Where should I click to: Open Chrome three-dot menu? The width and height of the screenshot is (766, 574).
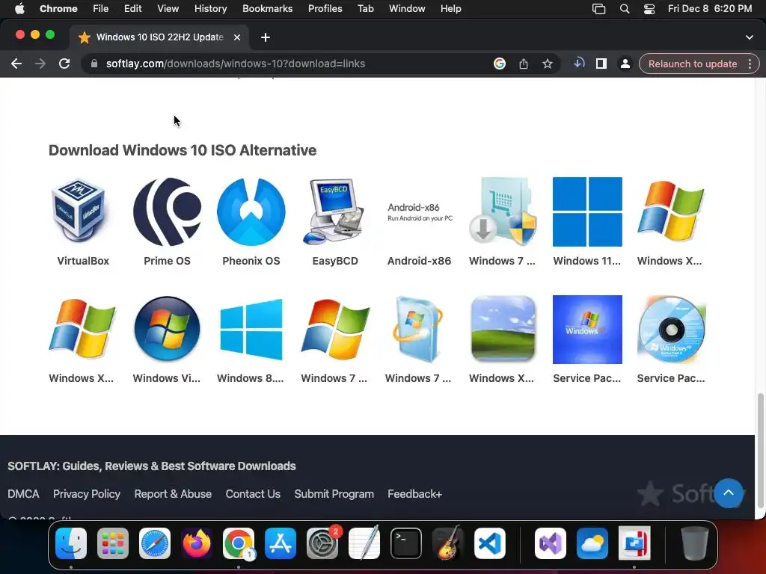coord(750,64)
